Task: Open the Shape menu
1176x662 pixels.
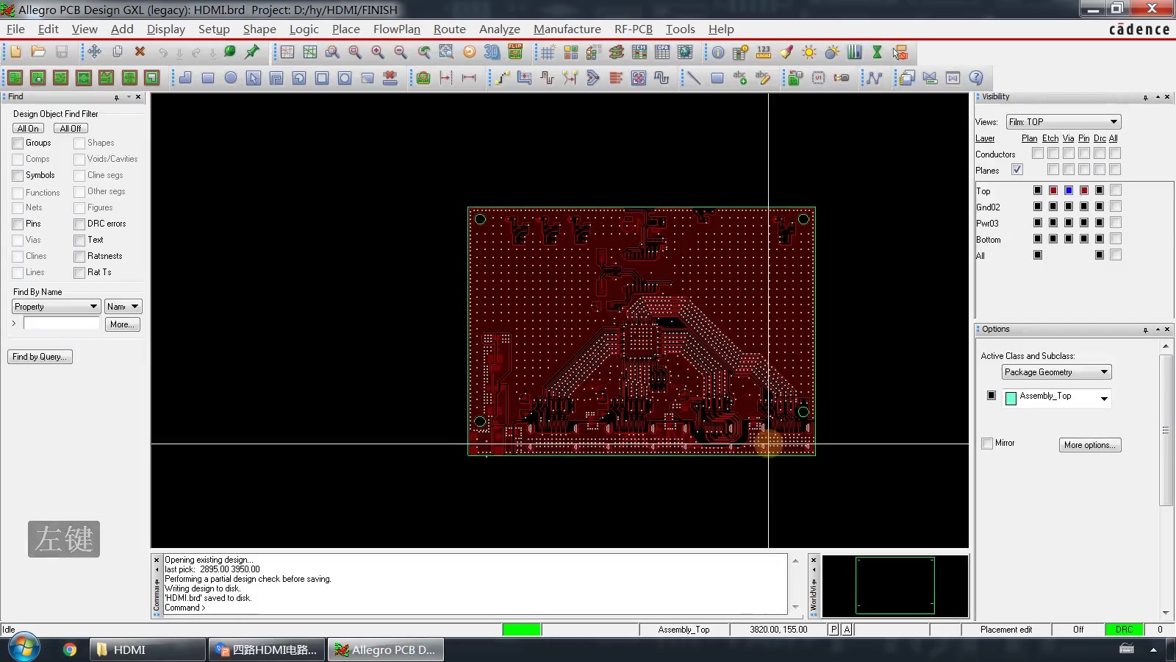Action: [259, 29]
